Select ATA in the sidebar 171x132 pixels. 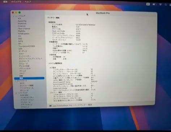pyautogui.click(x=20, y=18)
